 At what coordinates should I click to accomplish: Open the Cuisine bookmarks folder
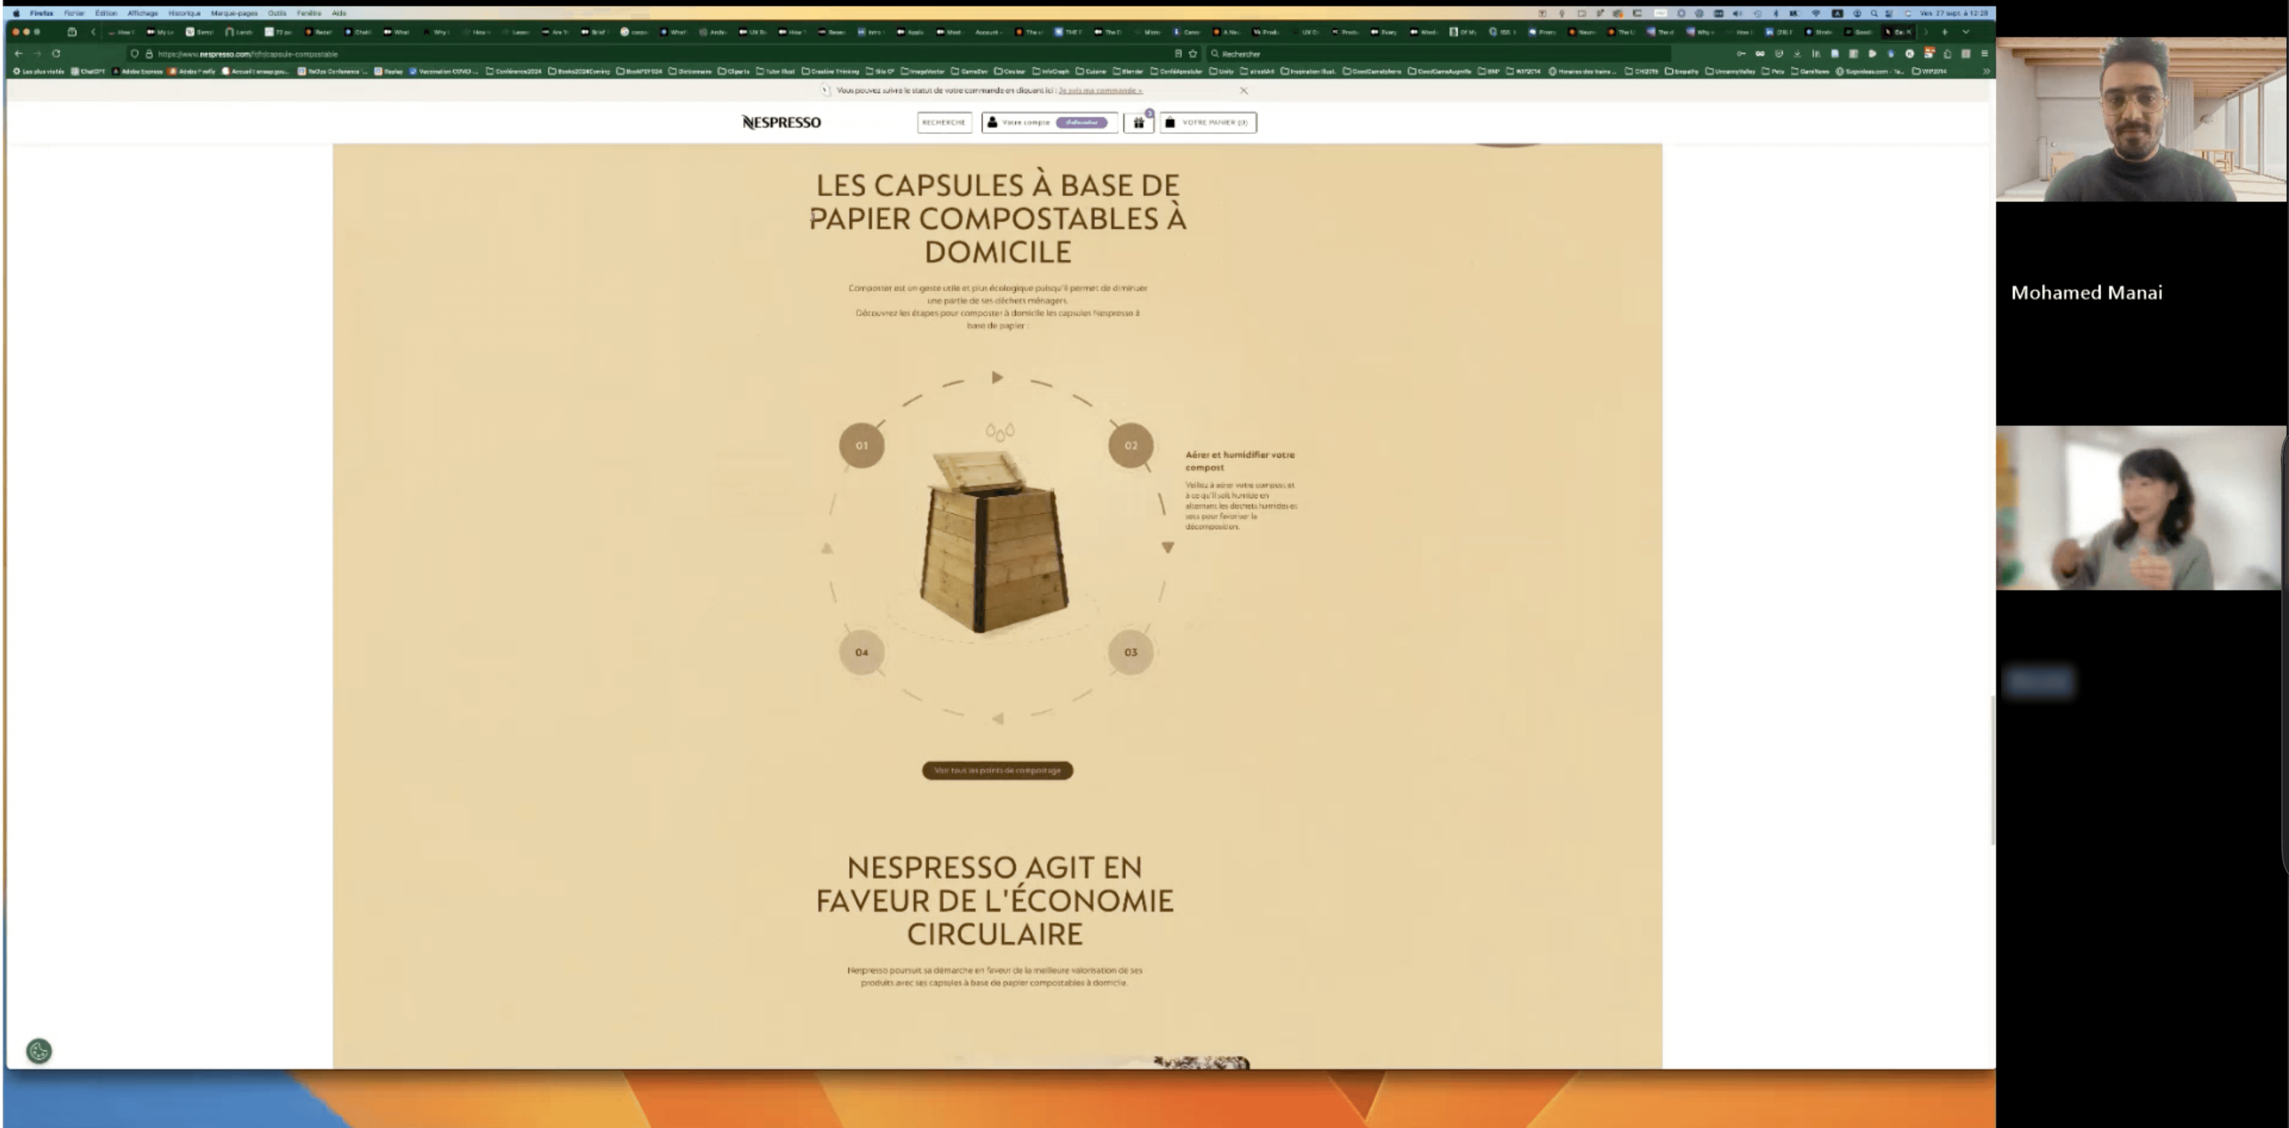coord(1090,71)
